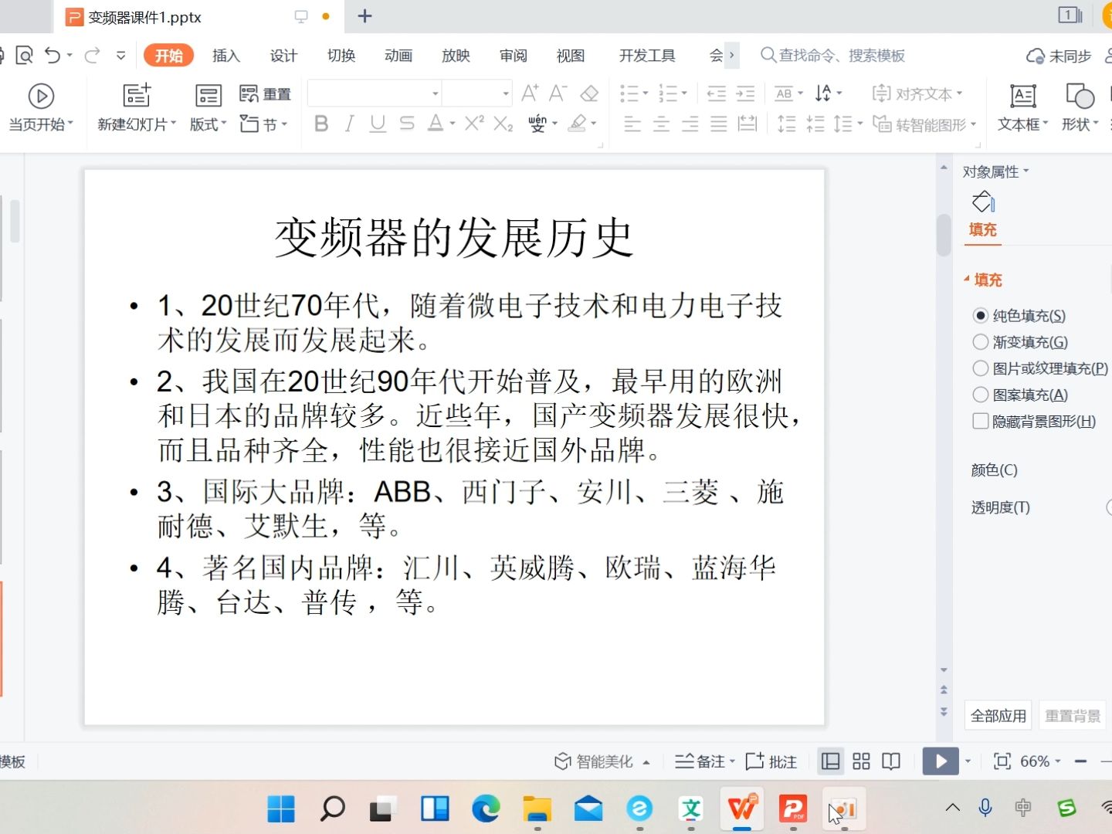Collapse the 填充 section expander

tap(967, 279)
